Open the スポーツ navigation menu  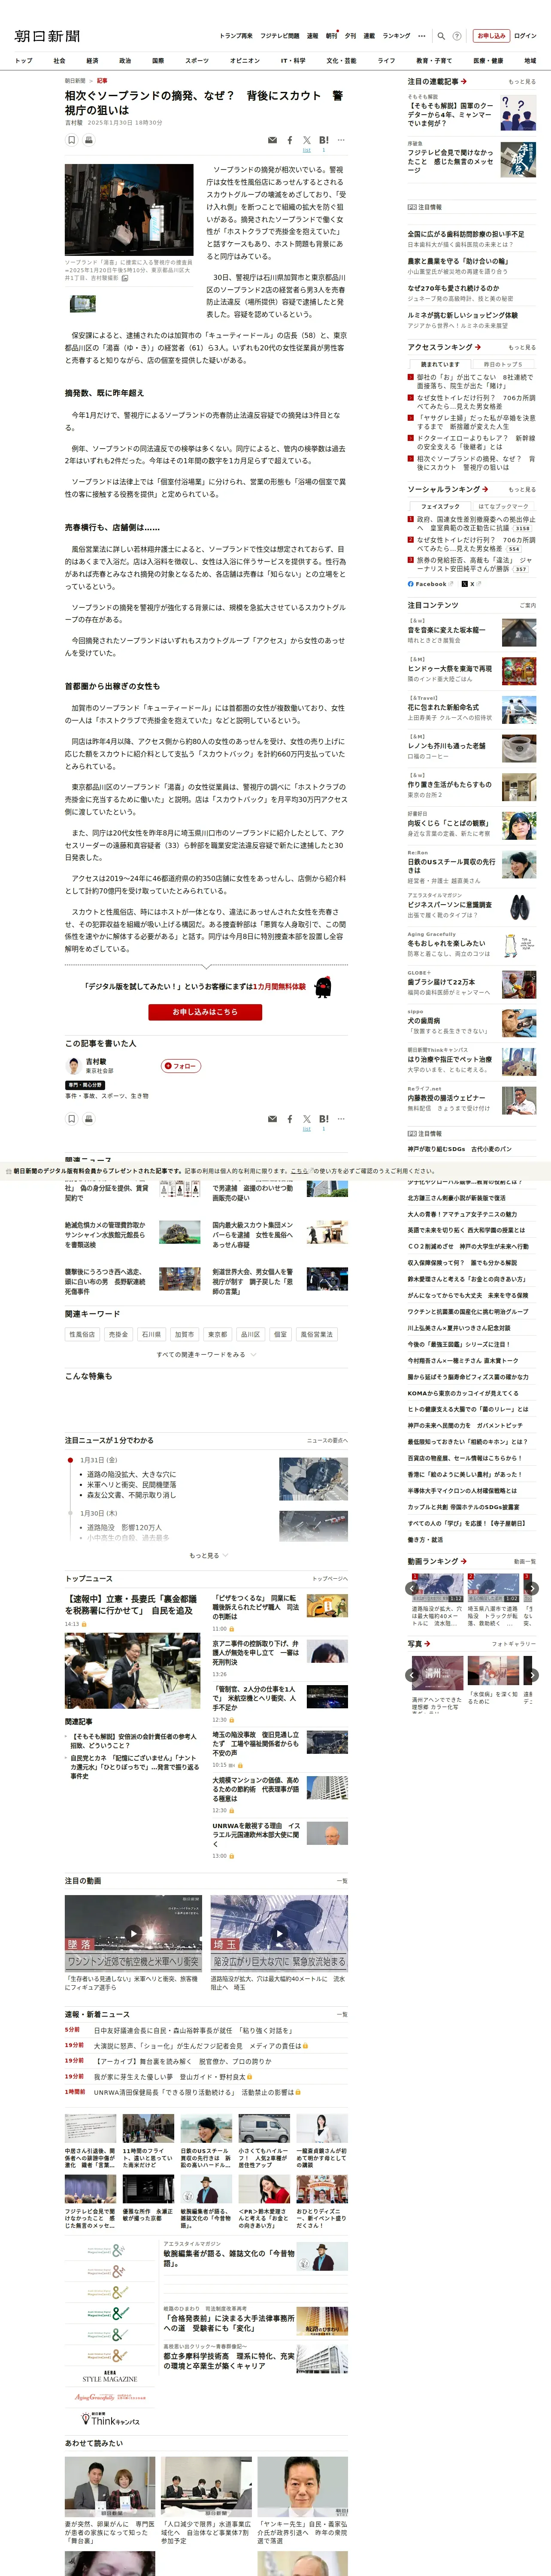[x=197, y=61]
